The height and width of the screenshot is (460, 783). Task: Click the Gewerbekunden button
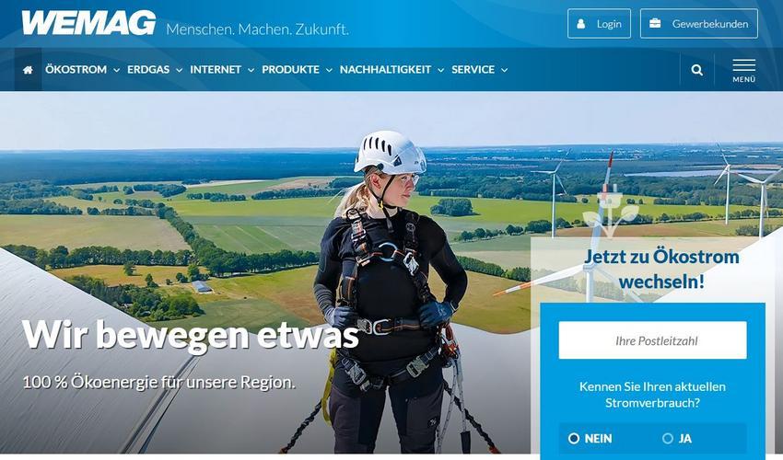click(x=699, y=23)
